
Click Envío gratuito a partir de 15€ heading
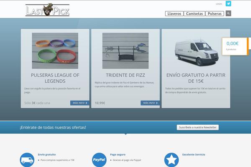pyautogui.click(x=196, y=78)
